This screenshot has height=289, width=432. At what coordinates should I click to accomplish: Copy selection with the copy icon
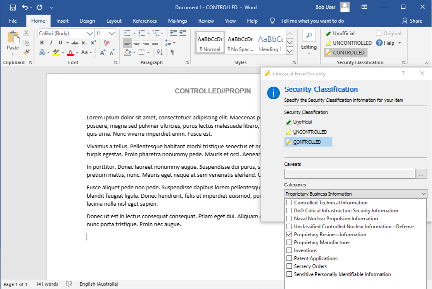point(26,43)
